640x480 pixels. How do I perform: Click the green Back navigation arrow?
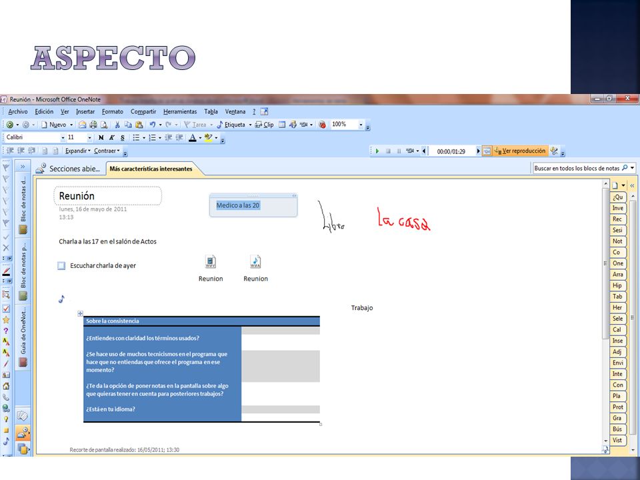pos(10,125)
